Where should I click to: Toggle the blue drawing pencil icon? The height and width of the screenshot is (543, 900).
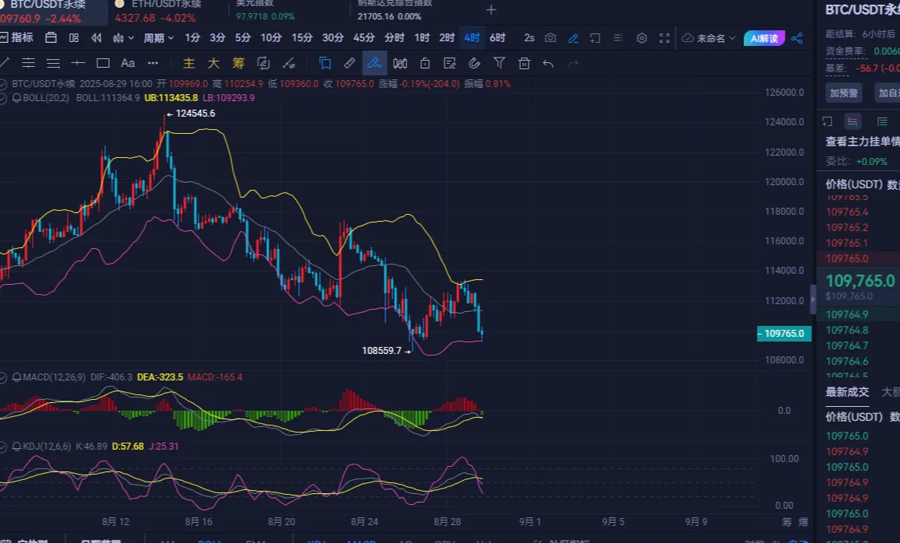coord(573,38)
